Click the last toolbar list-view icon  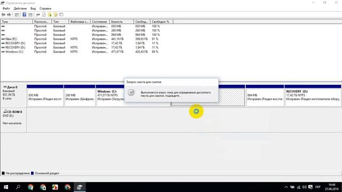pyautogui.click(x=61, y=14)
